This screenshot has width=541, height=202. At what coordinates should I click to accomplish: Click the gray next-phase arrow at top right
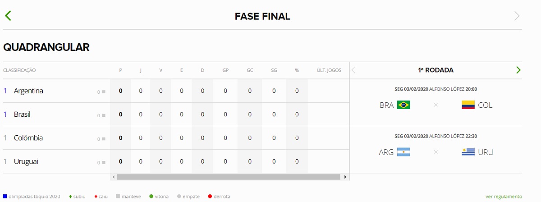coord(517,16)
